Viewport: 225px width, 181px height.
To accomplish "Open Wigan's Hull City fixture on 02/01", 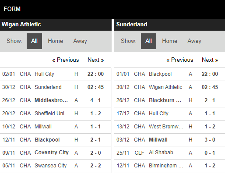I will (56, 74).
